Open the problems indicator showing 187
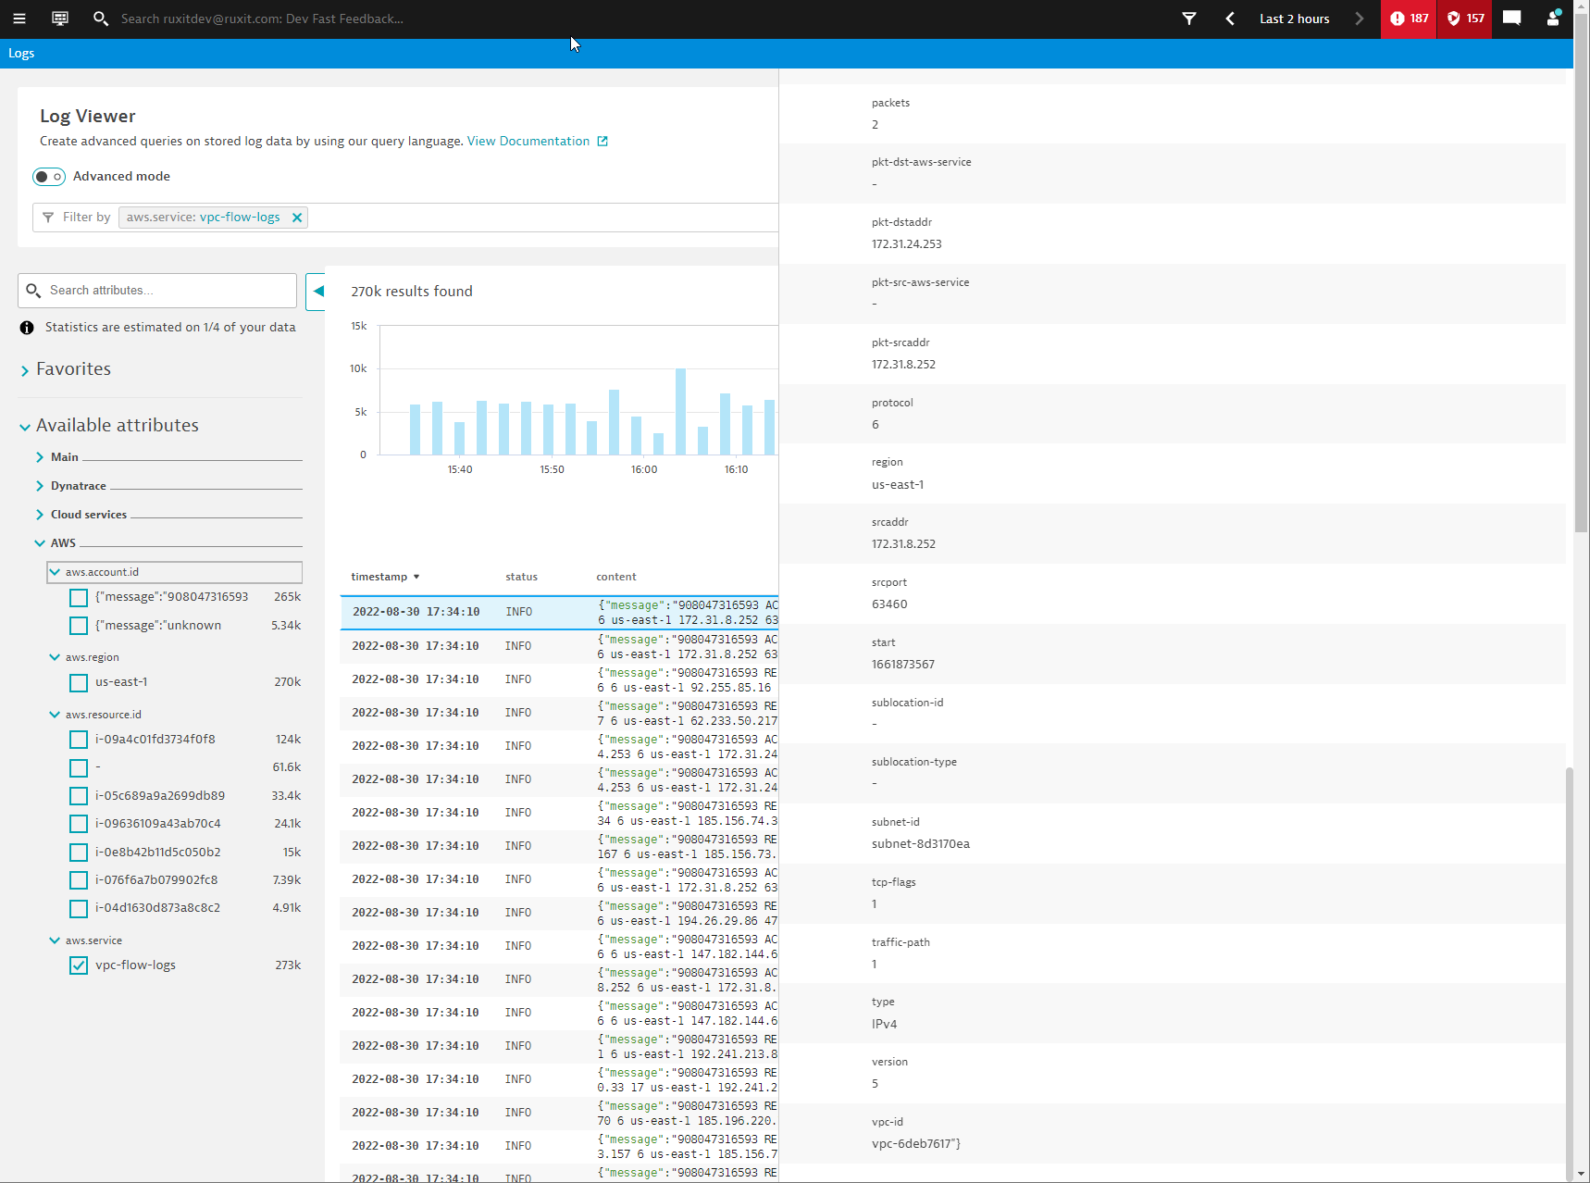Image resolution: width=1590 pixels, height=1183 pixels. (x=1408, y=19)
